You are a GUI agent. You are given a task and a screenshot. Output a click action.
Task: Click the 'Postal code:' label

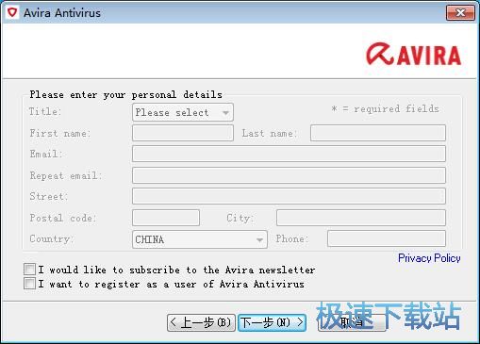(x=63, y=218)
